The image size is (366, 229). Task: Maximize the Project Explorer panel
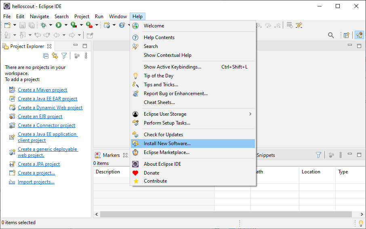[x=85, y=46]
